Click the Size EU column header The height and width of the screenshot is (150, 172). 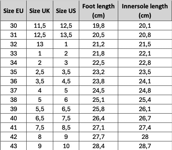(13, 11)
